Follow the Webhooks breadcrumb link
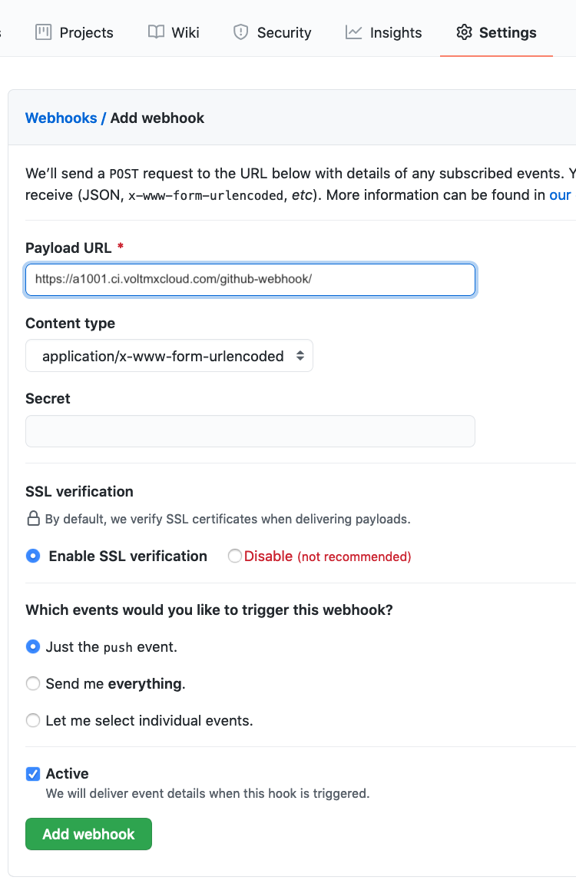Viewport: 576px width, 887px height. 61,118
